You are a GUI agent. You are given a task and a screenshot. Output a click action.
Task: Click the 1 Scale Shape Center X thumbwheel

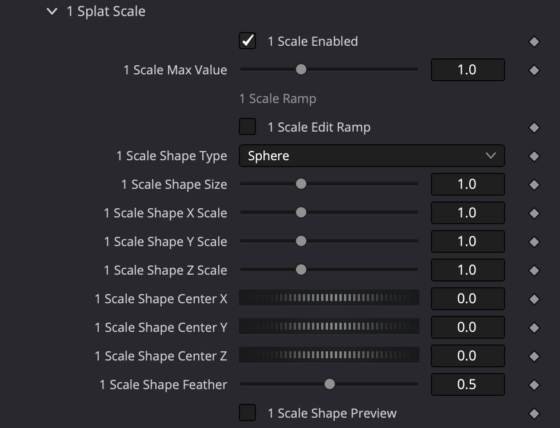pos(329,298)
